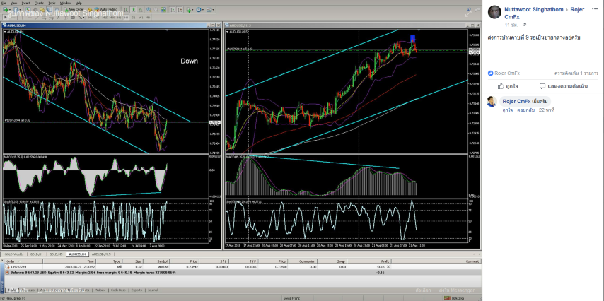Switch to M5 timeframe
604x301 pixels.
98,18
